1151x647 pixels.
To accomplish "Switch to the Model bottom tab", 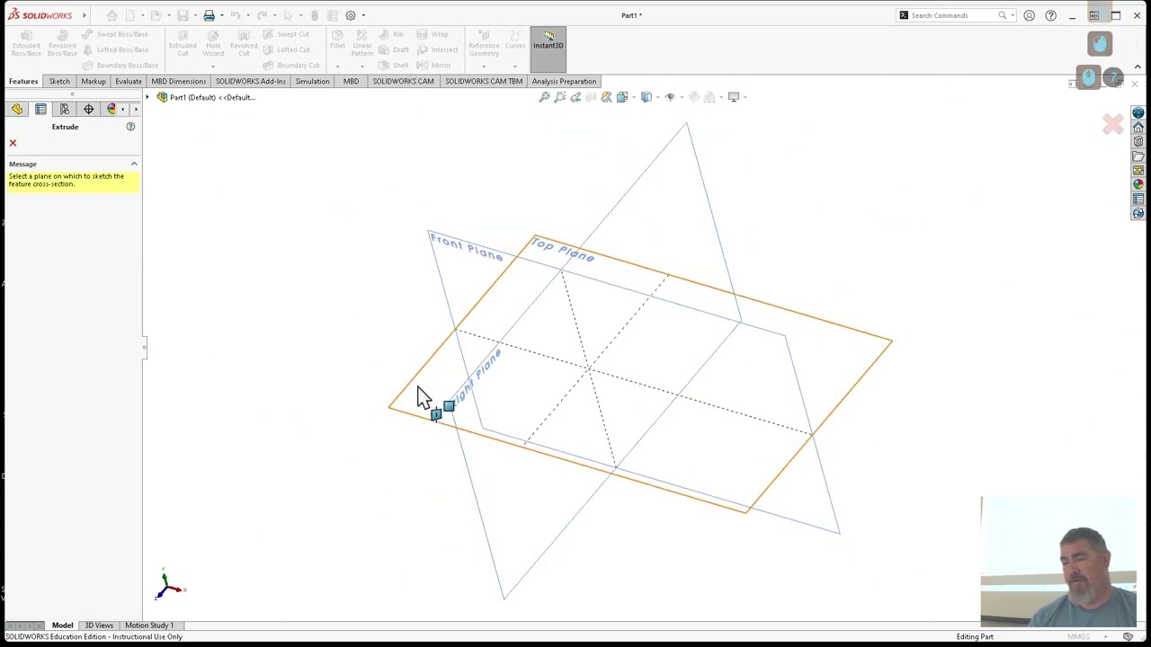I will point(62,625).
